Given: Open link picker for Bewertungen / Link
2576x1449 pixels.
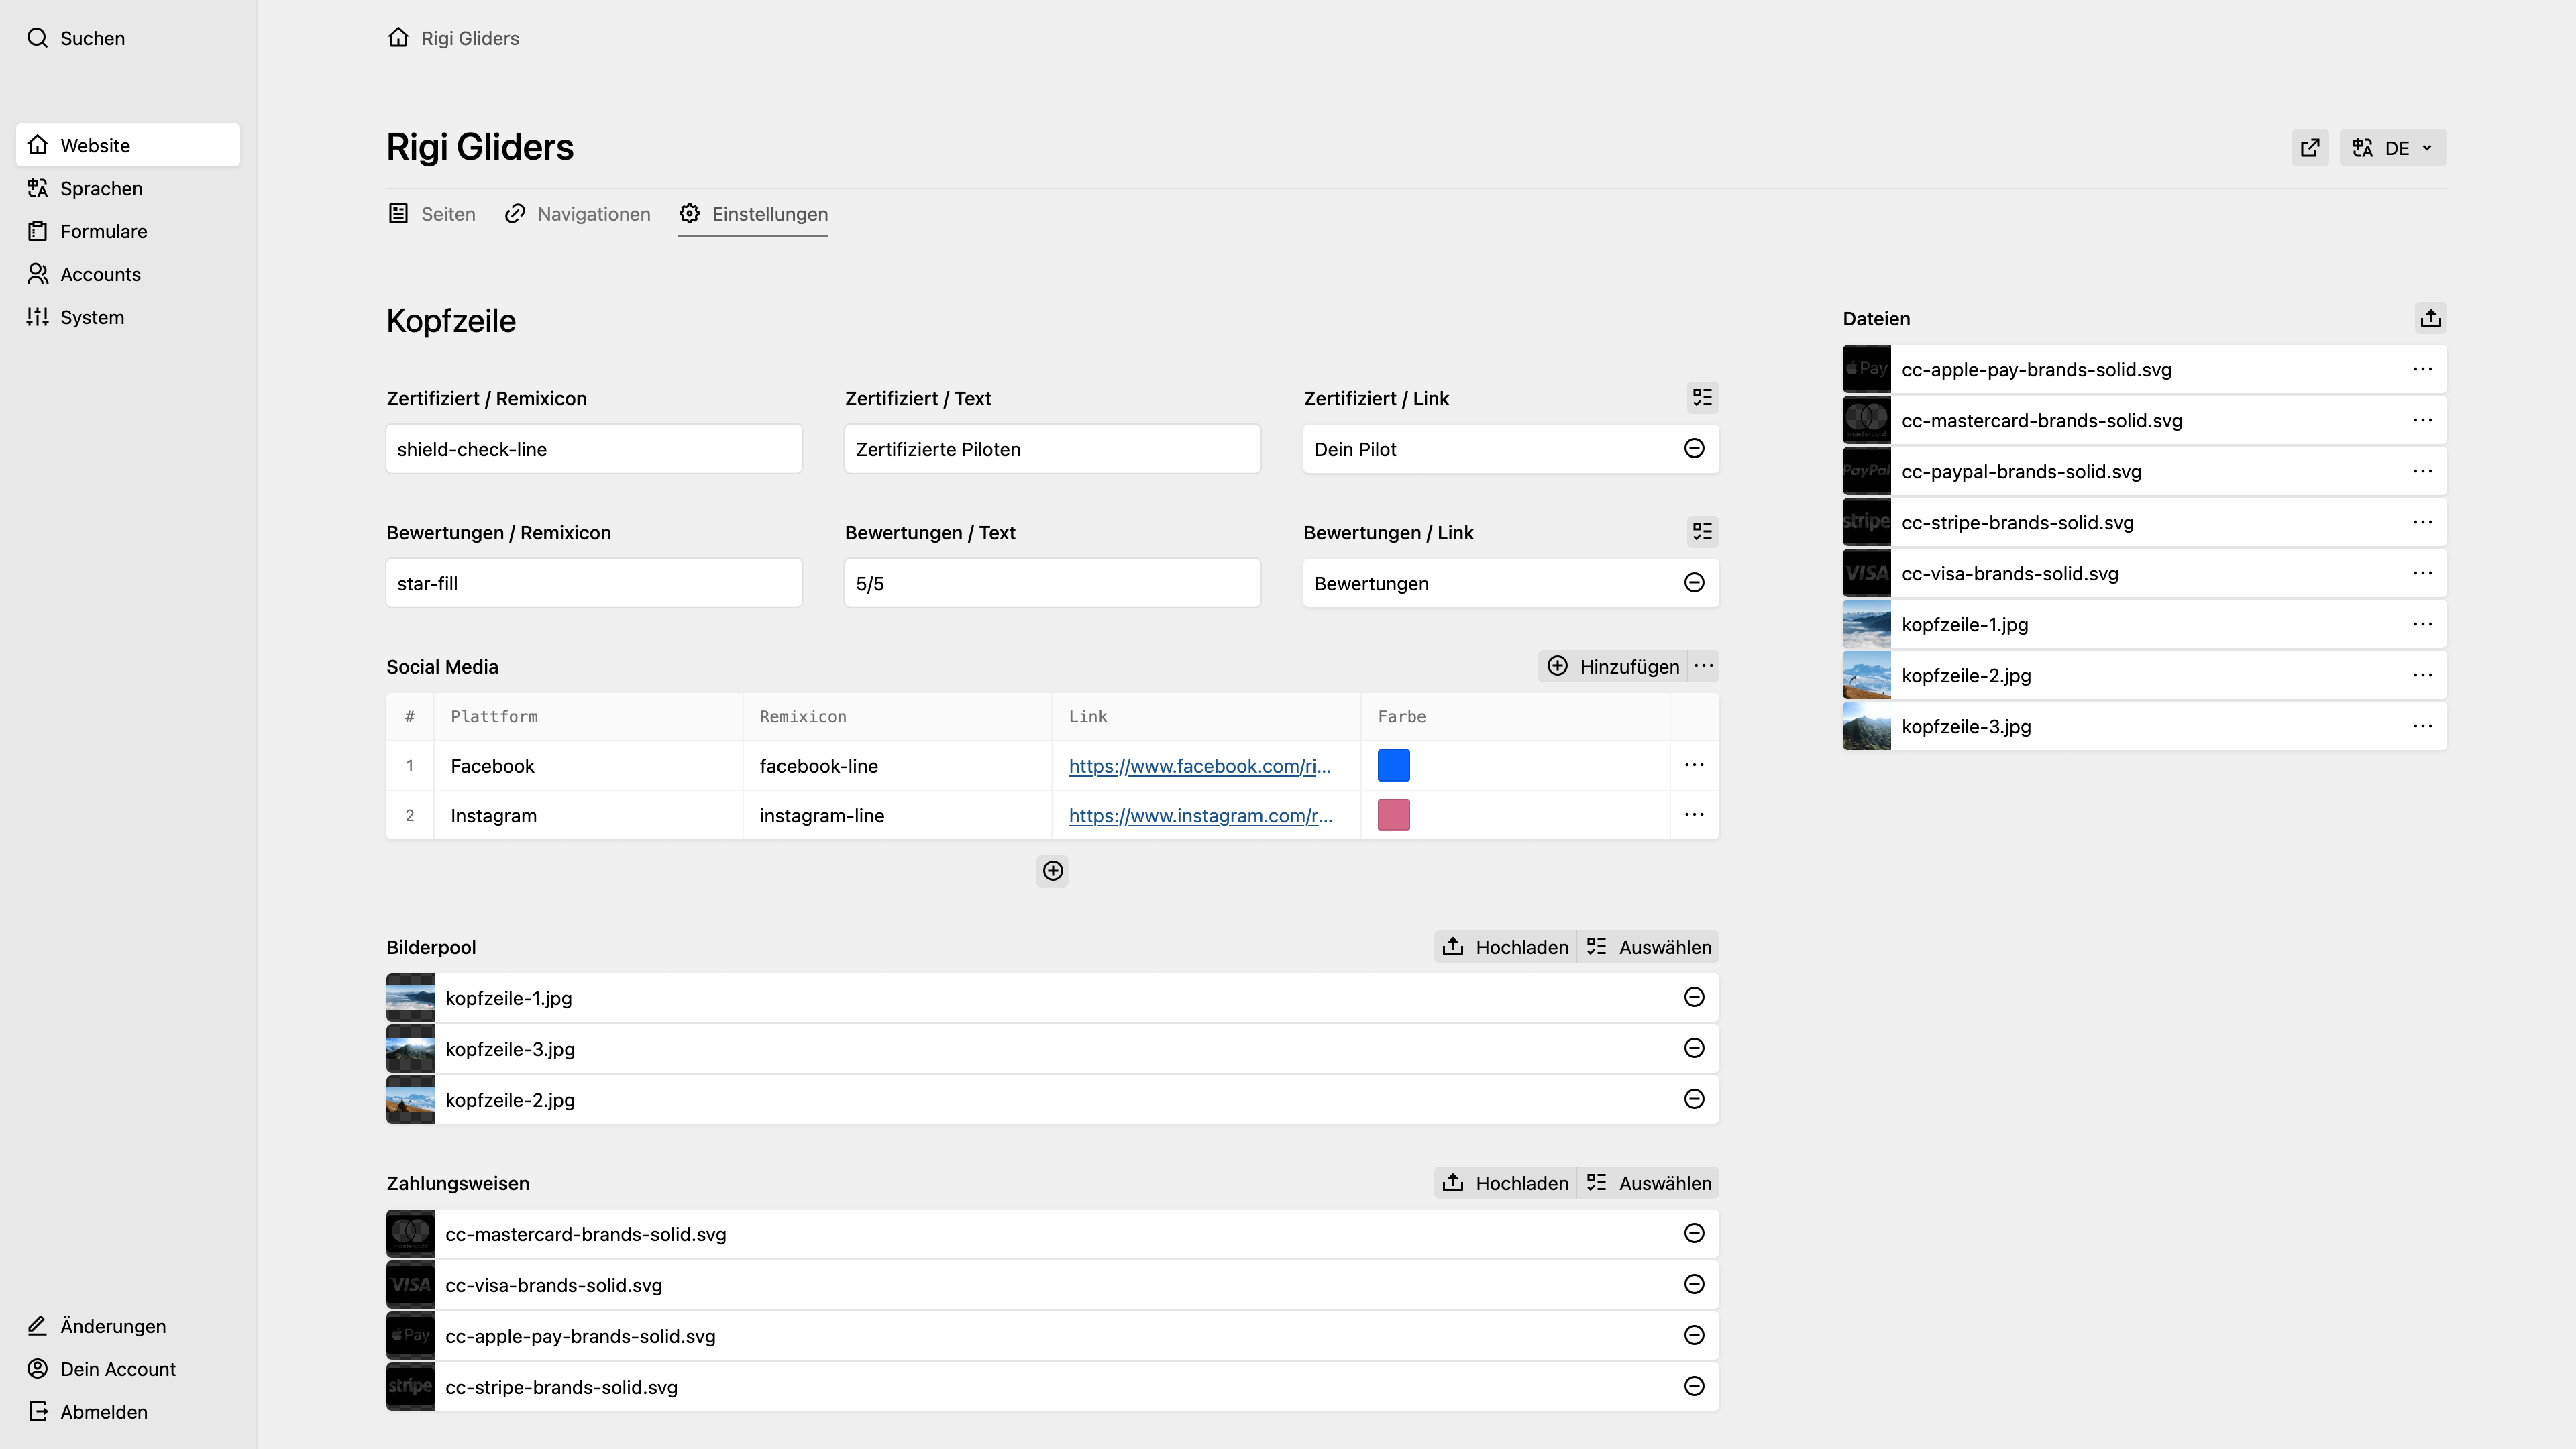Looking at the screenshot, I should (1702, 532).
